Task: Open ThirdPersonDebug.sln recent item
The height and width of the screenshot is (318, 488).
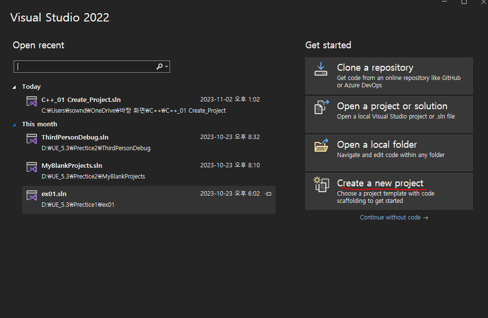Action: click(149, 142)
